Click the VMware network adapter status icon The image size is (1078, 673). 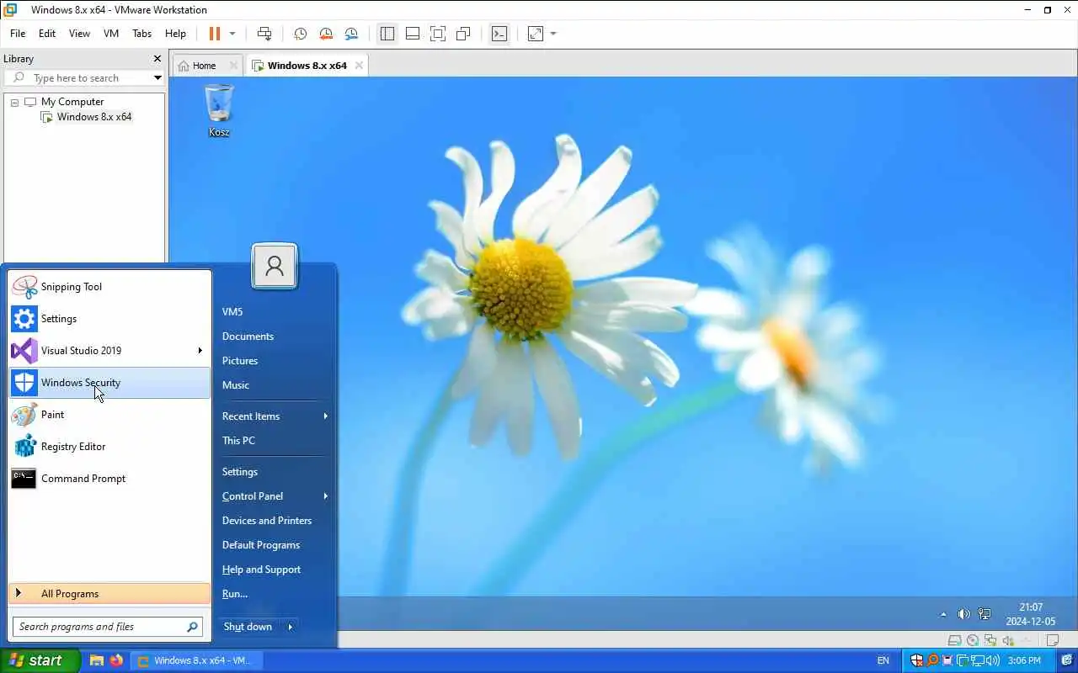pos(990,640)
